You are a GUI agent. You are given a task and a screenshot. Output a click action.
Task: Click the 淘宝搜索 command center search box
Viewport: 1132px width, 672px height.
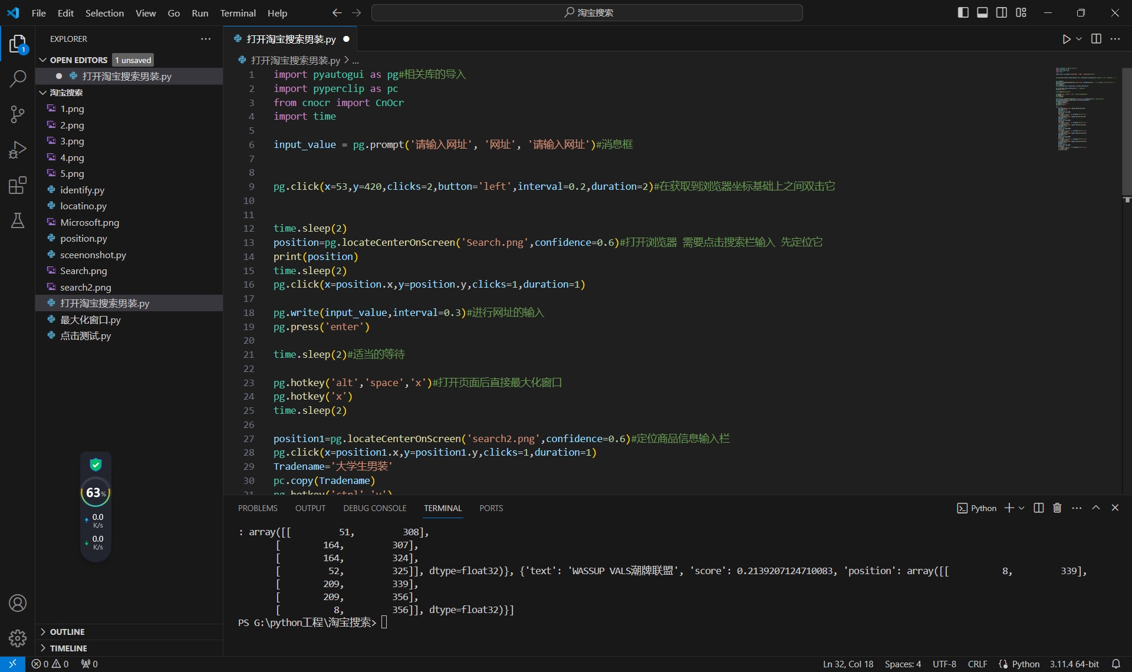[x=587, y=12]
